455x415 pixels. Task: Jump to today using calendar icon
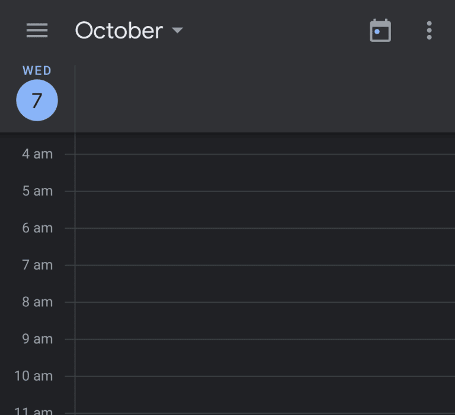point(380,30)
